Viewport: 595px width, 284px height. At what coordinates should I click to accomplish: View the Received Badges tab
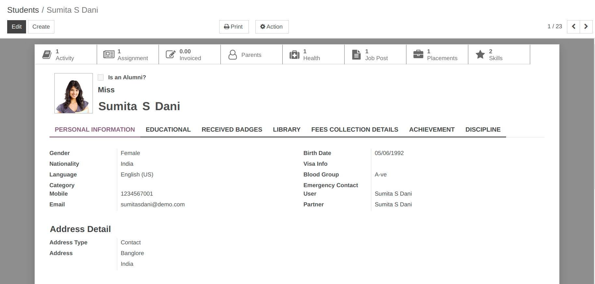(232, 130)
